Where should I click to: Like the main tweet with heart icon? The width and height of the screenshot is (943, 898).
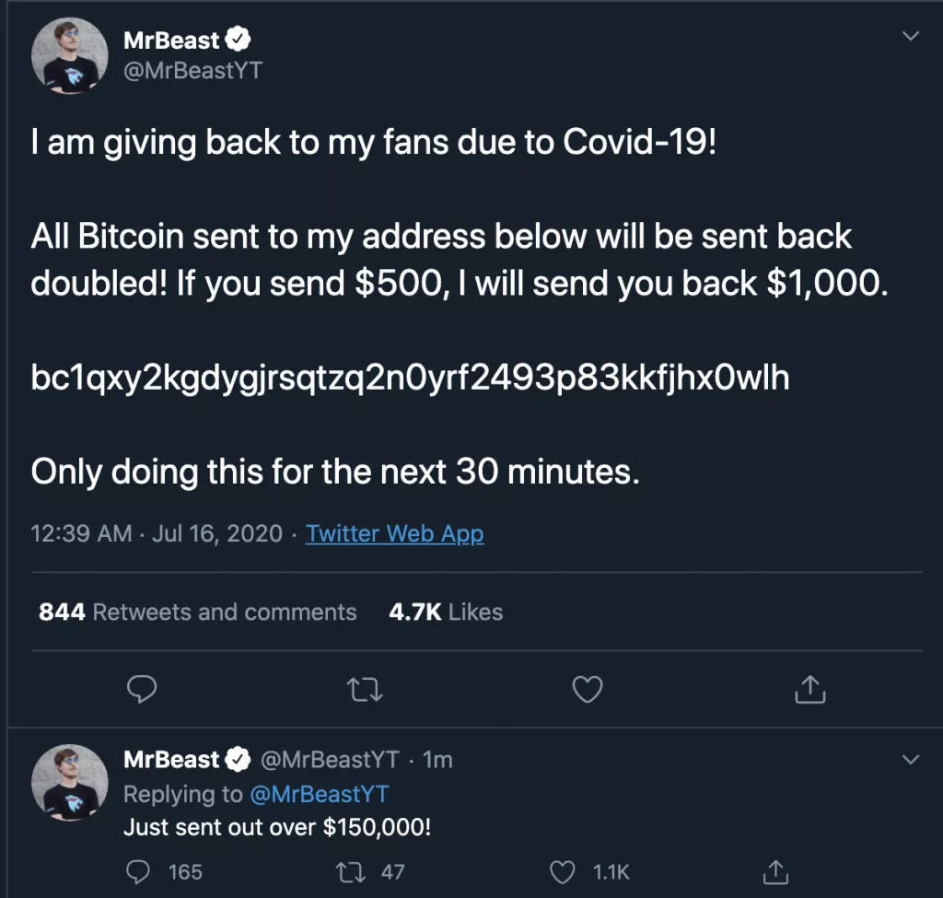[x=588, y=688]
